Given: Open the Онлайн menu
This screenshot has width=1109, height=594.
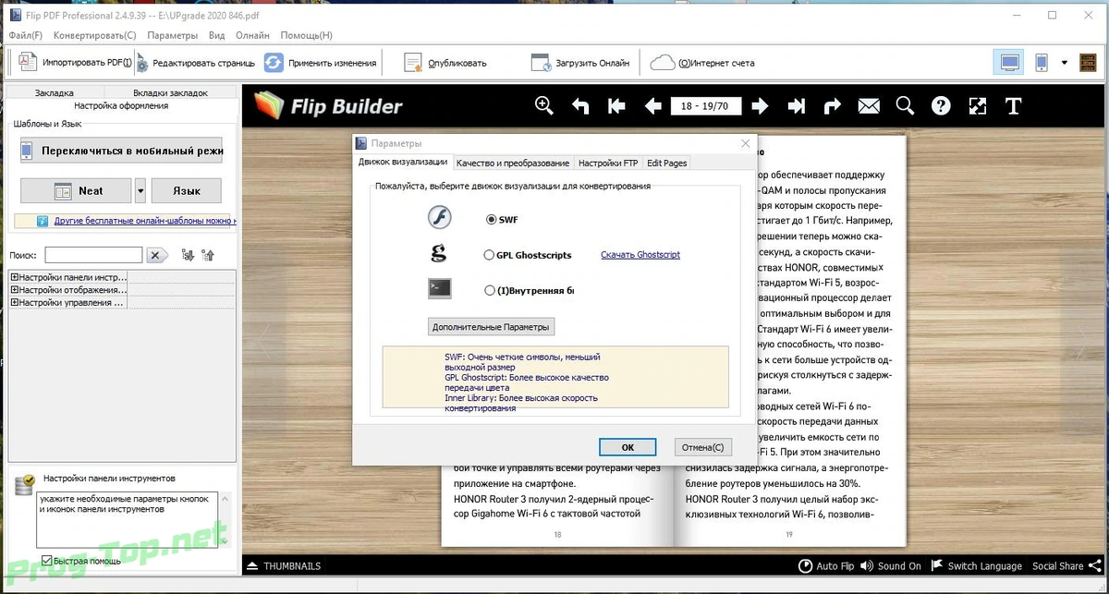Looking at the screenshot, I should tap(252, 35).
